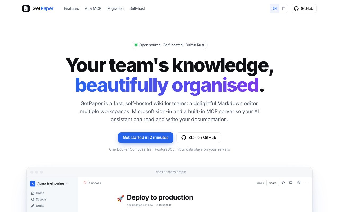Image resolution: width=339 pixels, height=212 pixels.
Task: Open GitHub button in header
Action: click(x=304, y=8)
